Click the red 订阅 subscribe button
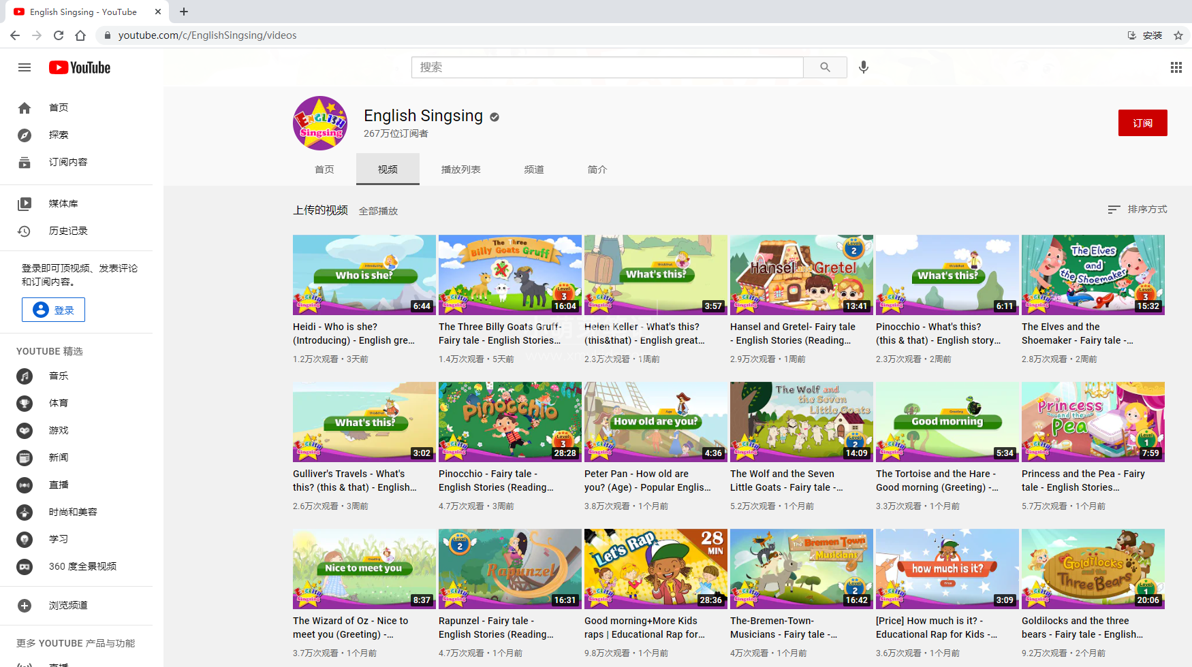 coord(1142,123)
